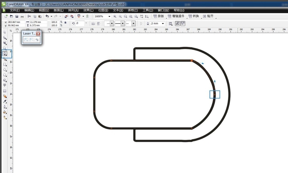288x173 pixels.
Task: Close the Laser T... floating toolbar
Action: [x=38, y=34]
